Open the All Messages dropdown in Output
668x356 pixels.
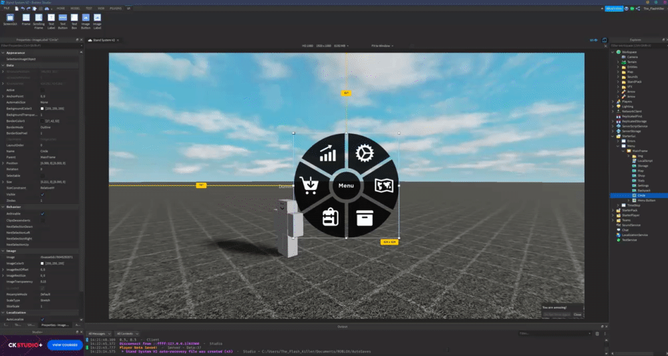click(99, 334)
